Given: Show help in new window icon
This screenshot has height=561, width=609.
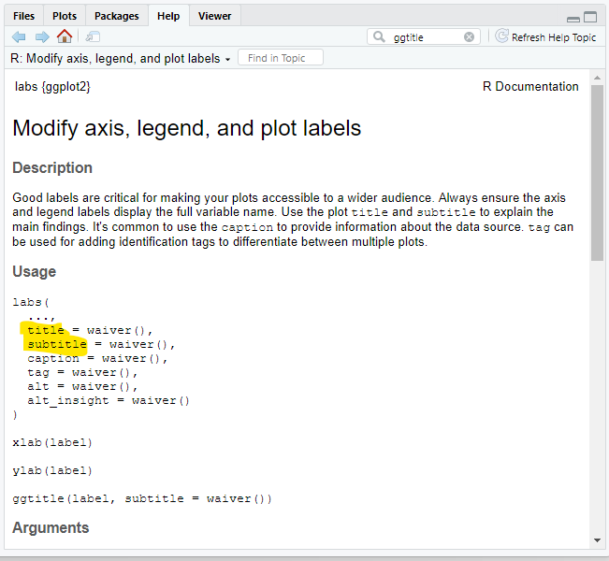Looking at the screenshot, I should [x=93, y=36].
